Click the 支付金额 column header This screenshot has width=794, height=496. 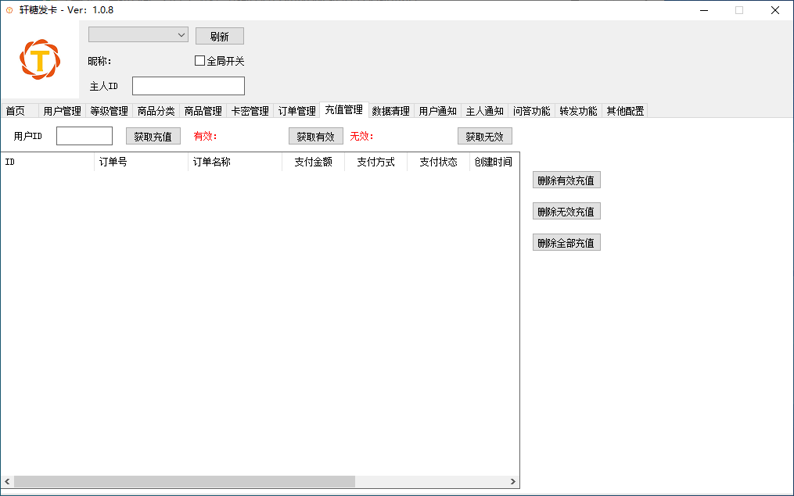(x=314, y=162)
